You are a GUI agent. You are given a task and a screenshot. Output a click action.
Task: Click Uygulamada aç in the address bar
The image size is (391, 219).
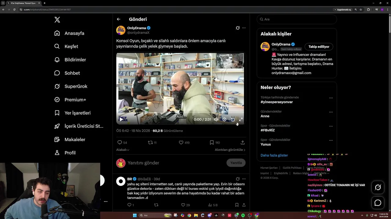pos(342,10)
